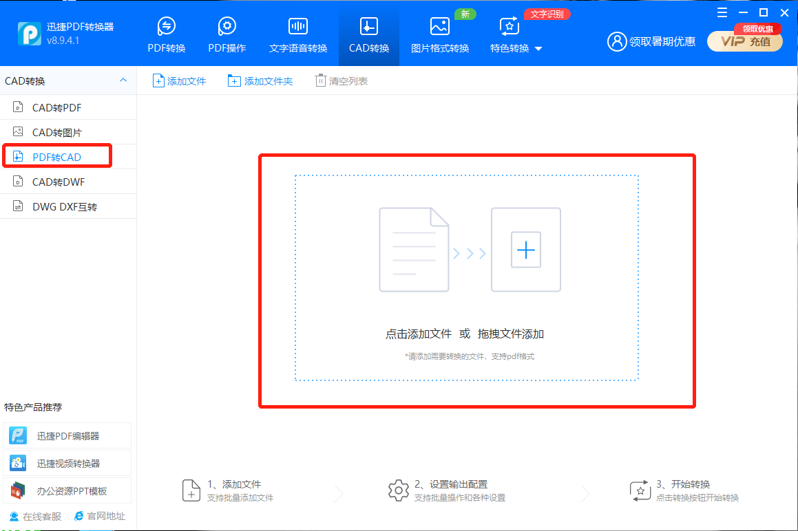This screenshot has height=531, width=798.
Task: Click the 迅捷PDF转换器 logo icon
Action: point(30,34)
